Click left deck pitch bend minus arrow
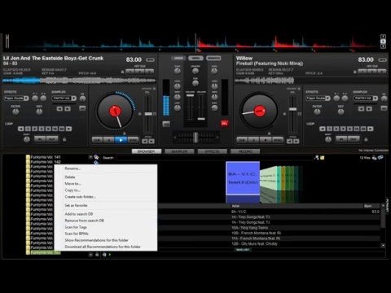The image size is (391, 293). pyautogui.click(x=145, y=141)
